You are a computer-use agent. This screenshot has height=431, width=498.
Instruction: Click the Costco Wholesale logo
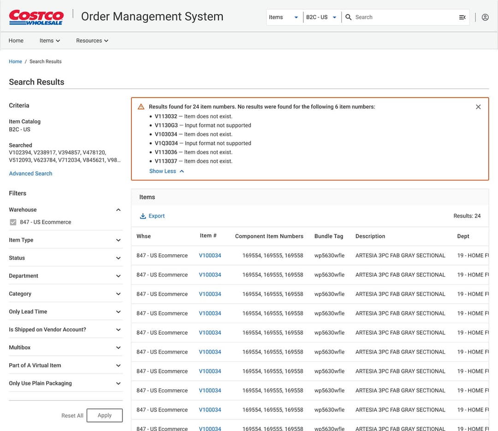(36, 17)
